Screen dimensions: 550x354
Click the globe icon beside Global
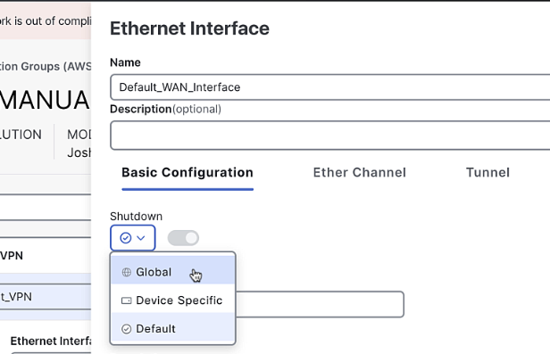click(x=126, y=272)
